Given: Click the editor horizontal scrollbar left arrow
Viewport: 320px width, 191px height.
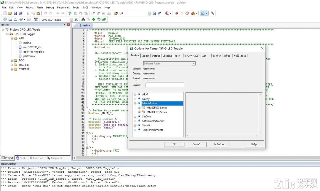Looking at the screenshot, I should click(x=74, y=158).
